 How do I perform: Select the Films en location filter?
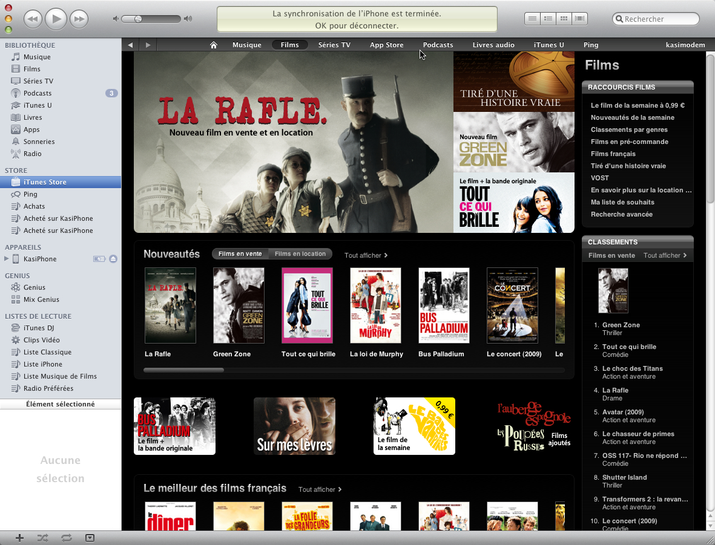pos(300,254)
